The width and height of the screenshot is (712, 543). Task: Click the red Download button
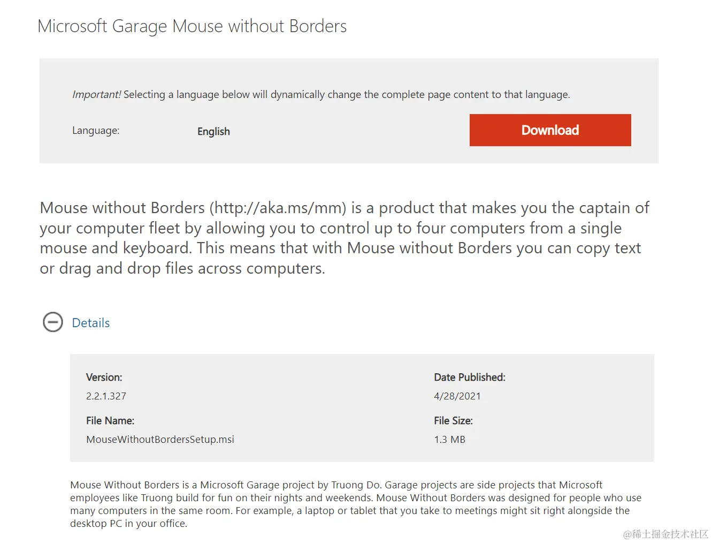pos(550,130)
